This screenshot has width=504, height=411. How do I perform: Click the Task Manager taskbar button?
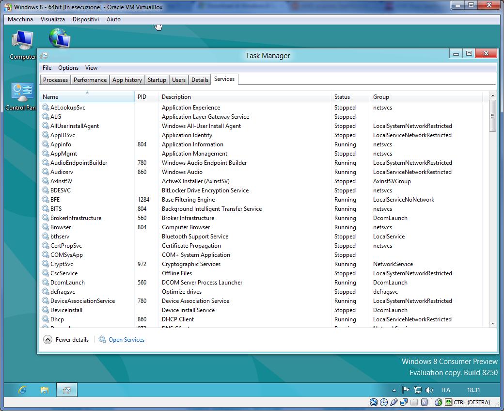pos(67,390)
